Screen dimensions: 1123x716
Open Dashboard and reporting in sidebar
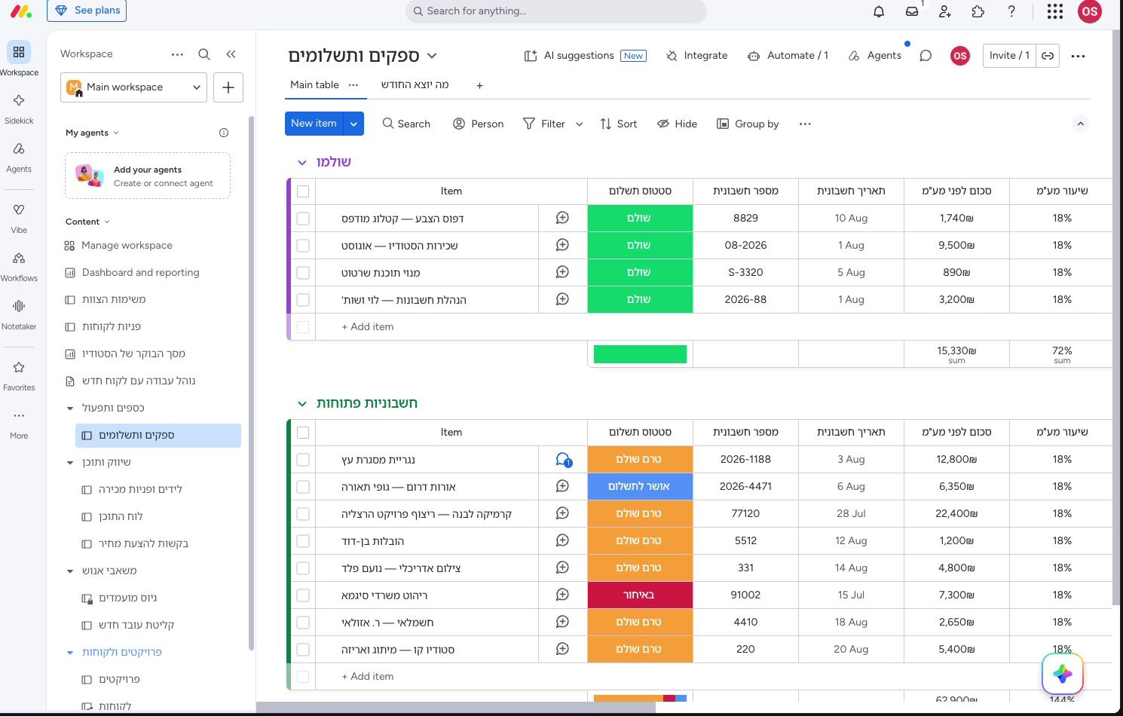click(141, 273)
